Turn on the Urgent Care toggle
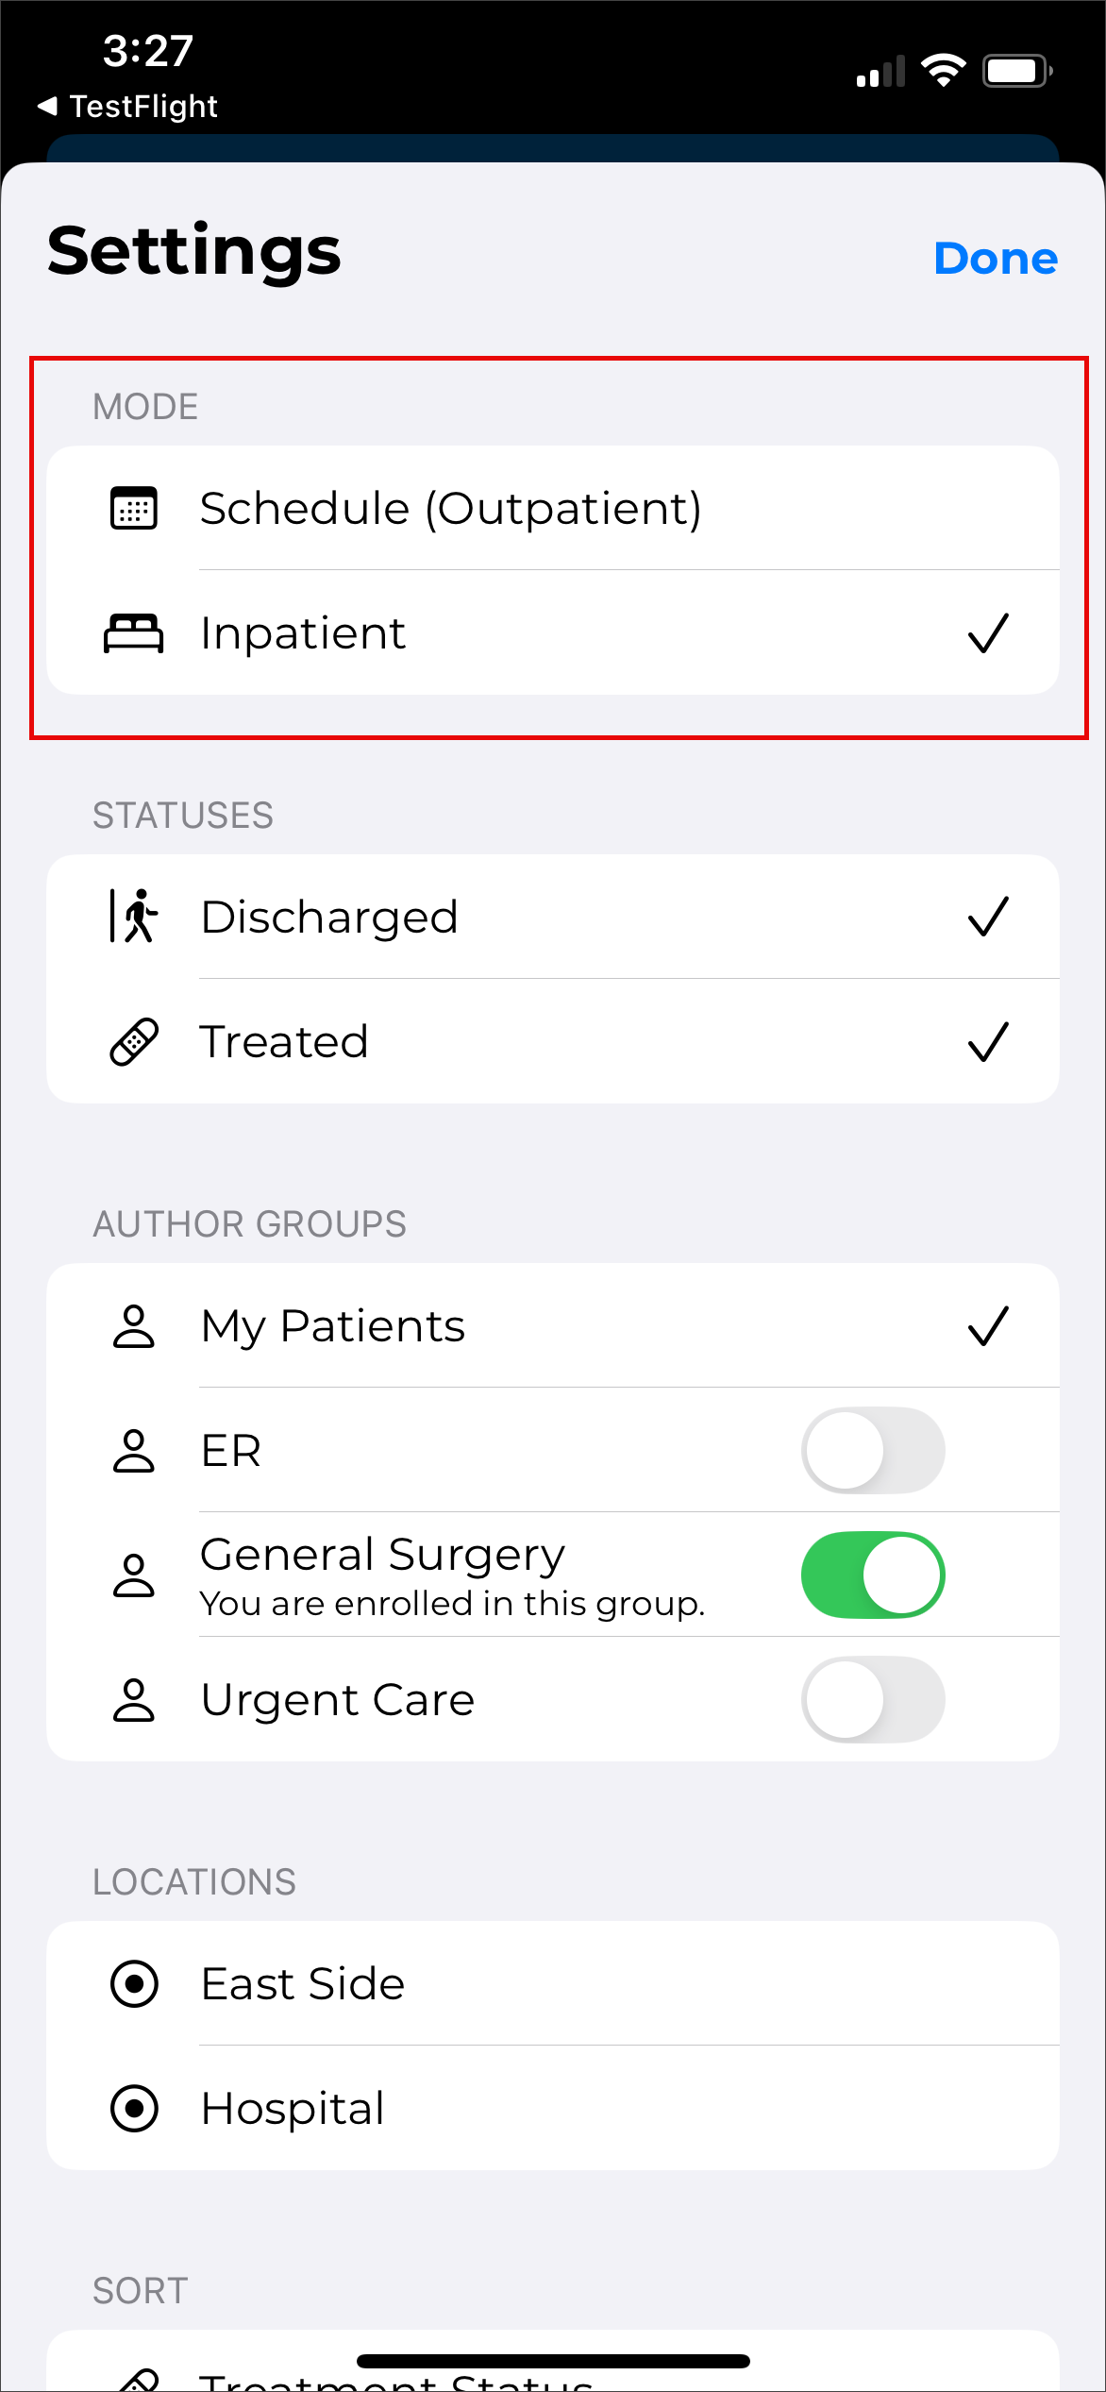 [873, 1700]
